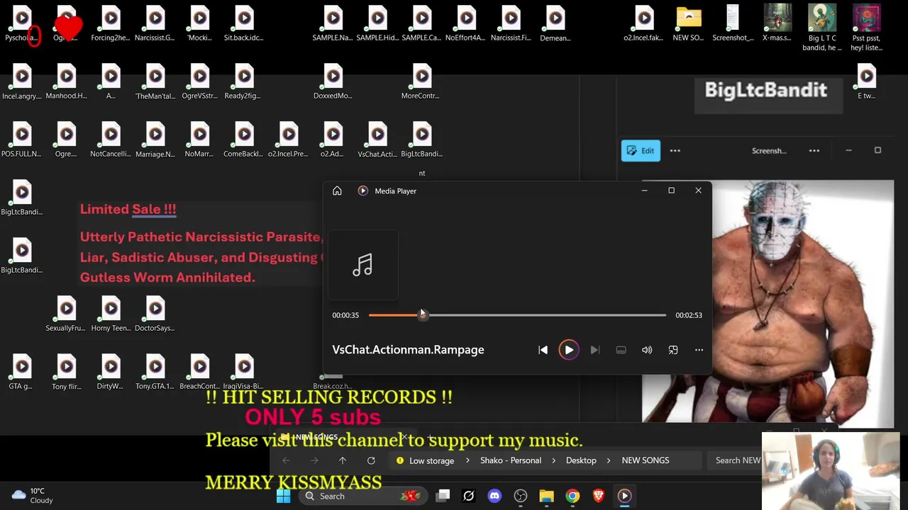
Task: Click Media Player icon on the taskbar
Action: (624, 496)
